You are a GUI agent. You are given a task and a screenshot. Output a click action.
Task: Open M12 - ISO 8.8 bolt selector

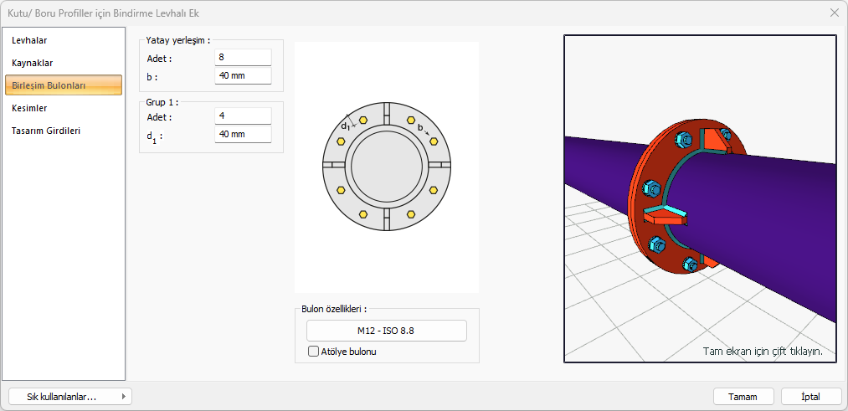(386, 331)
